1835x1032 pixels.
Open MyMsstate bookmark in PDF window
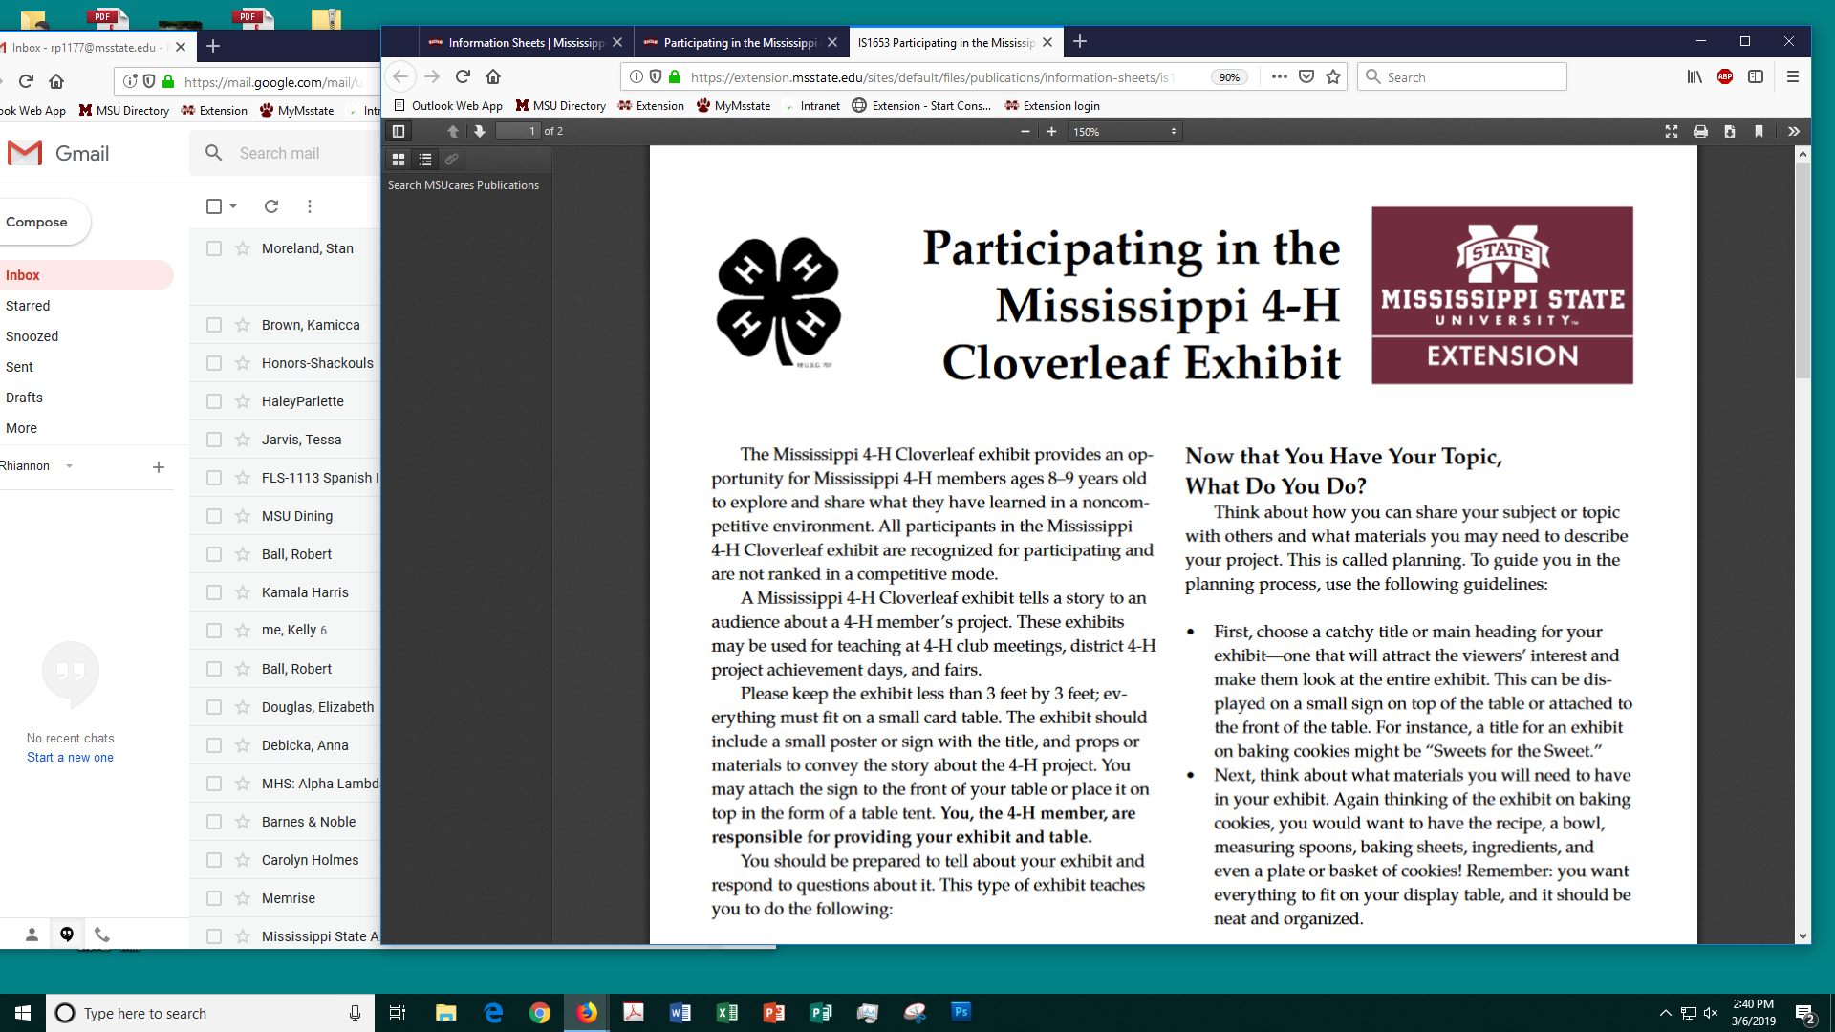click(733, 106)
